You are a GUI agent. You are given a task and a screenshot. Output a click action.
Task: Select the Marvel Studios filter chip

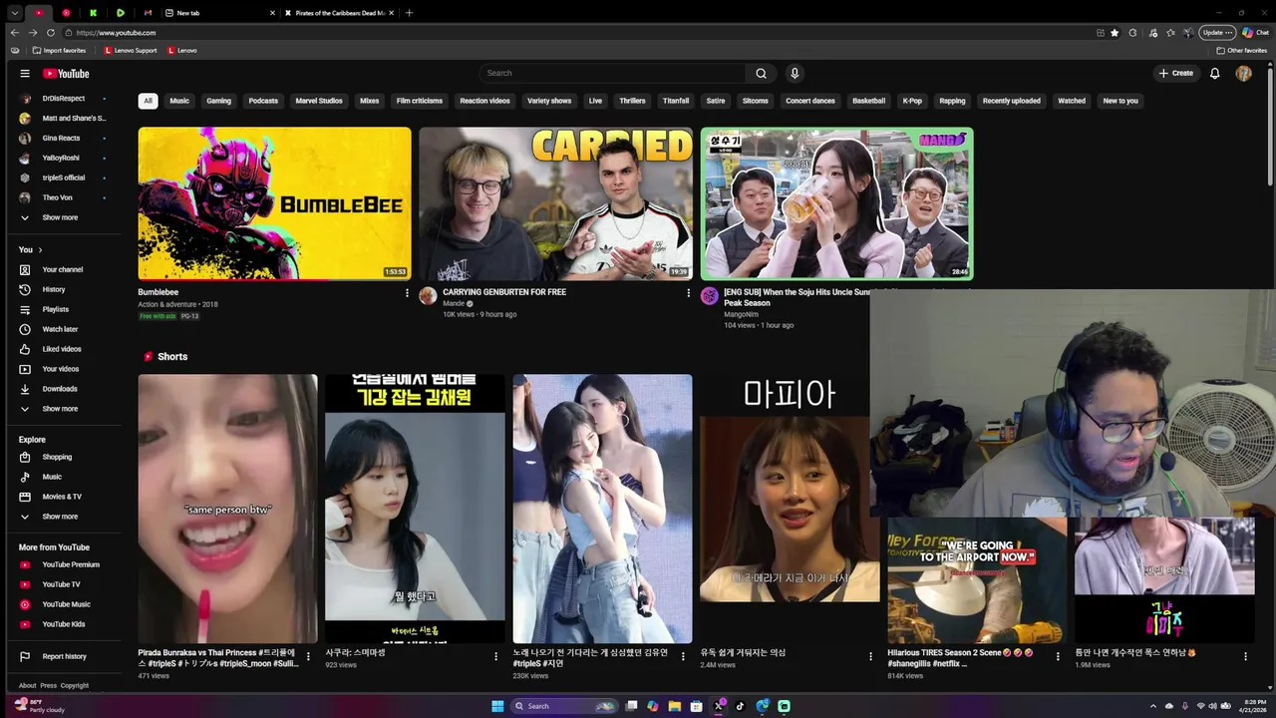tap(319, 101)
